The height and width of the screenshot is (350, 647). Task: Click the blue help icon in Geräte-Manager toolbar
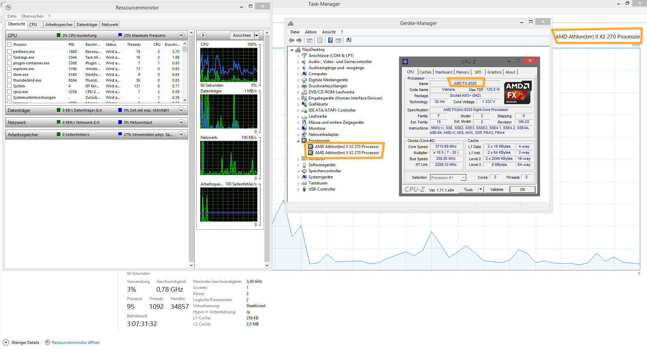(x=330, y=40)
